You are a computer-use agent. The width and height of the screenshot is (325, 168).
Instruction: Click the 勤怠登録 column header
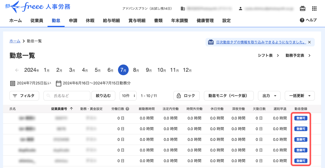301,109
